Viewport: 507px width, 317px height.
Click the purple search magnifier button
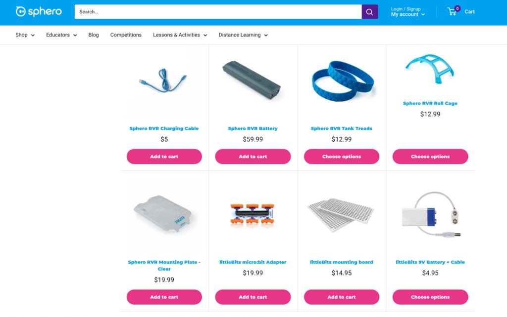click(x=369, y=12)
